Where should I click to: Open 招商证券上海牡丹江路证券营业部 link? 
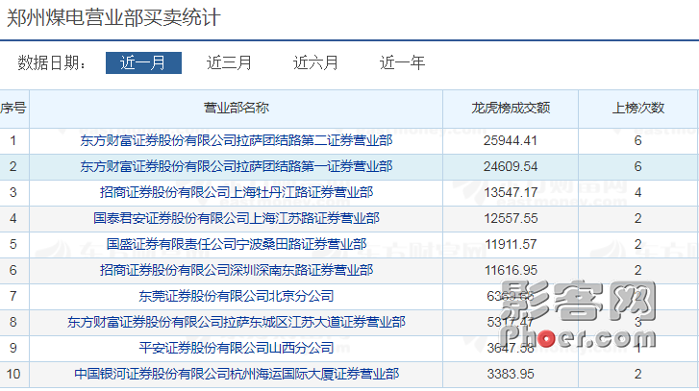(x=237, y=192)
